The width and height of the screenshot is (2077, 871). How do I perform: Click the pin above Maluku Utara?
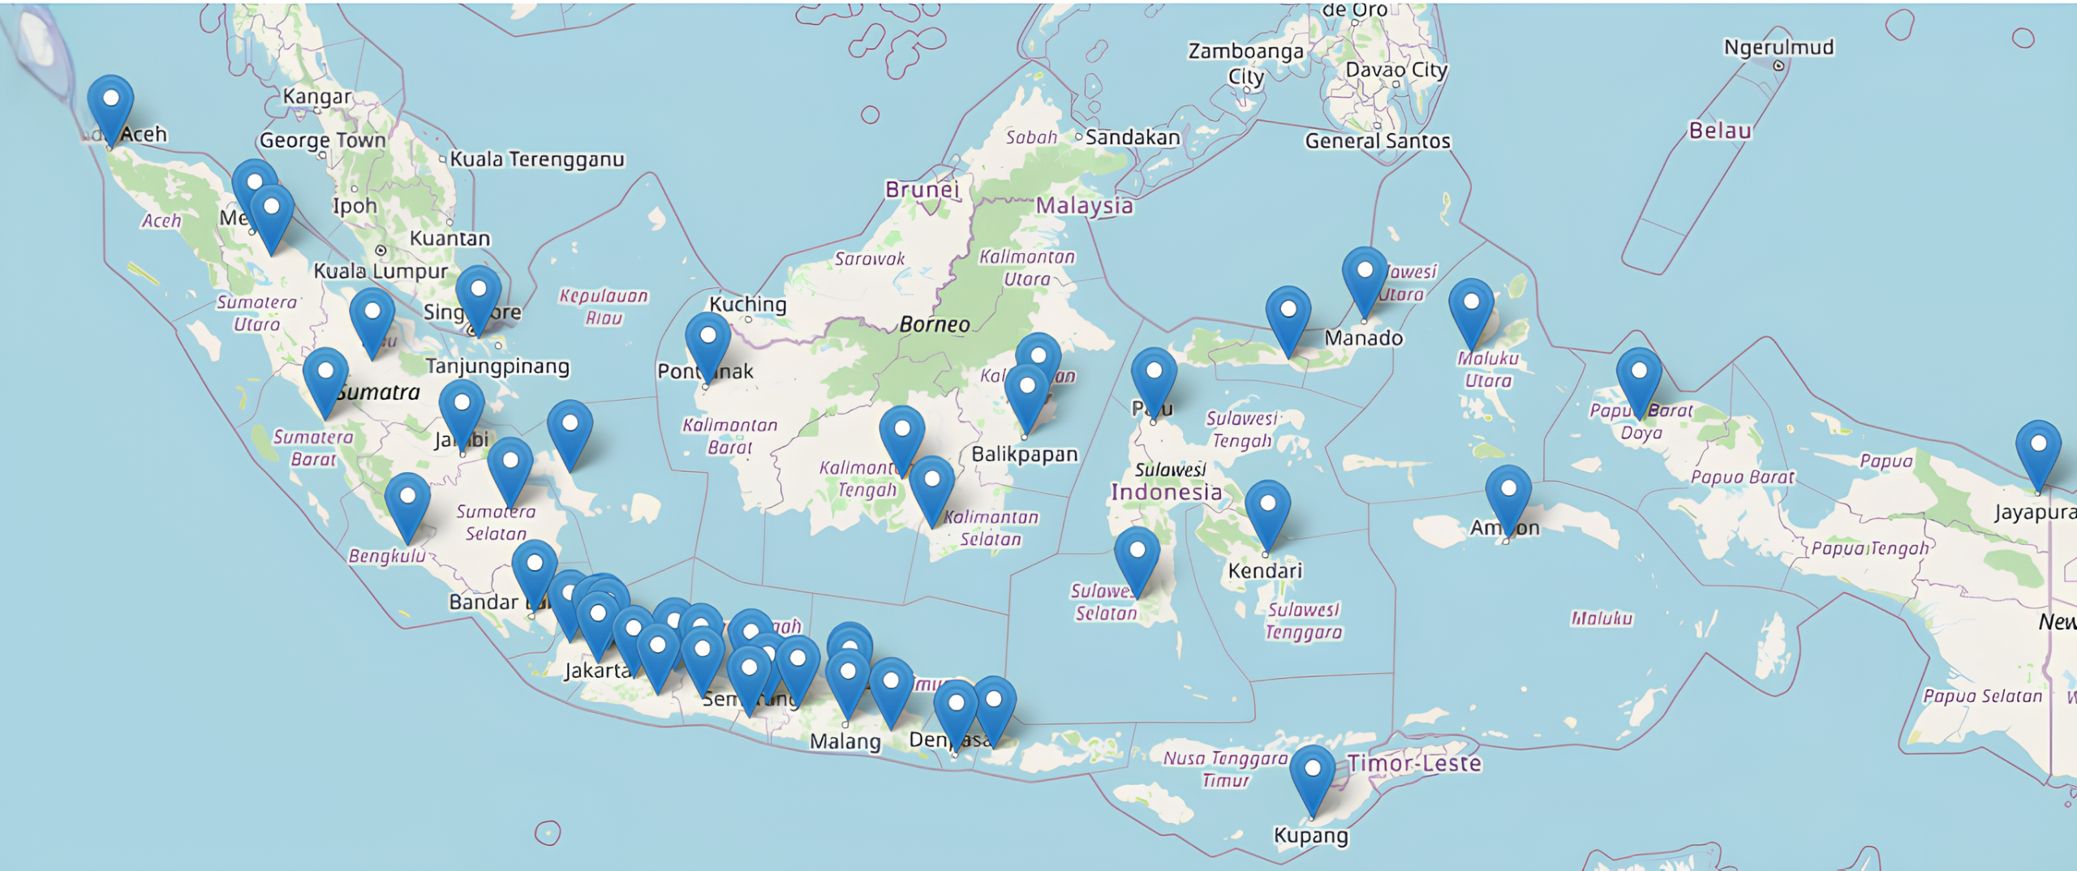point(1471,308)
